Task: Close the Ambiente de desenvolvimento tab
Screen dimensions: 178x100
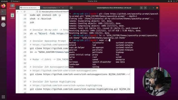Action: pos(39,8)
